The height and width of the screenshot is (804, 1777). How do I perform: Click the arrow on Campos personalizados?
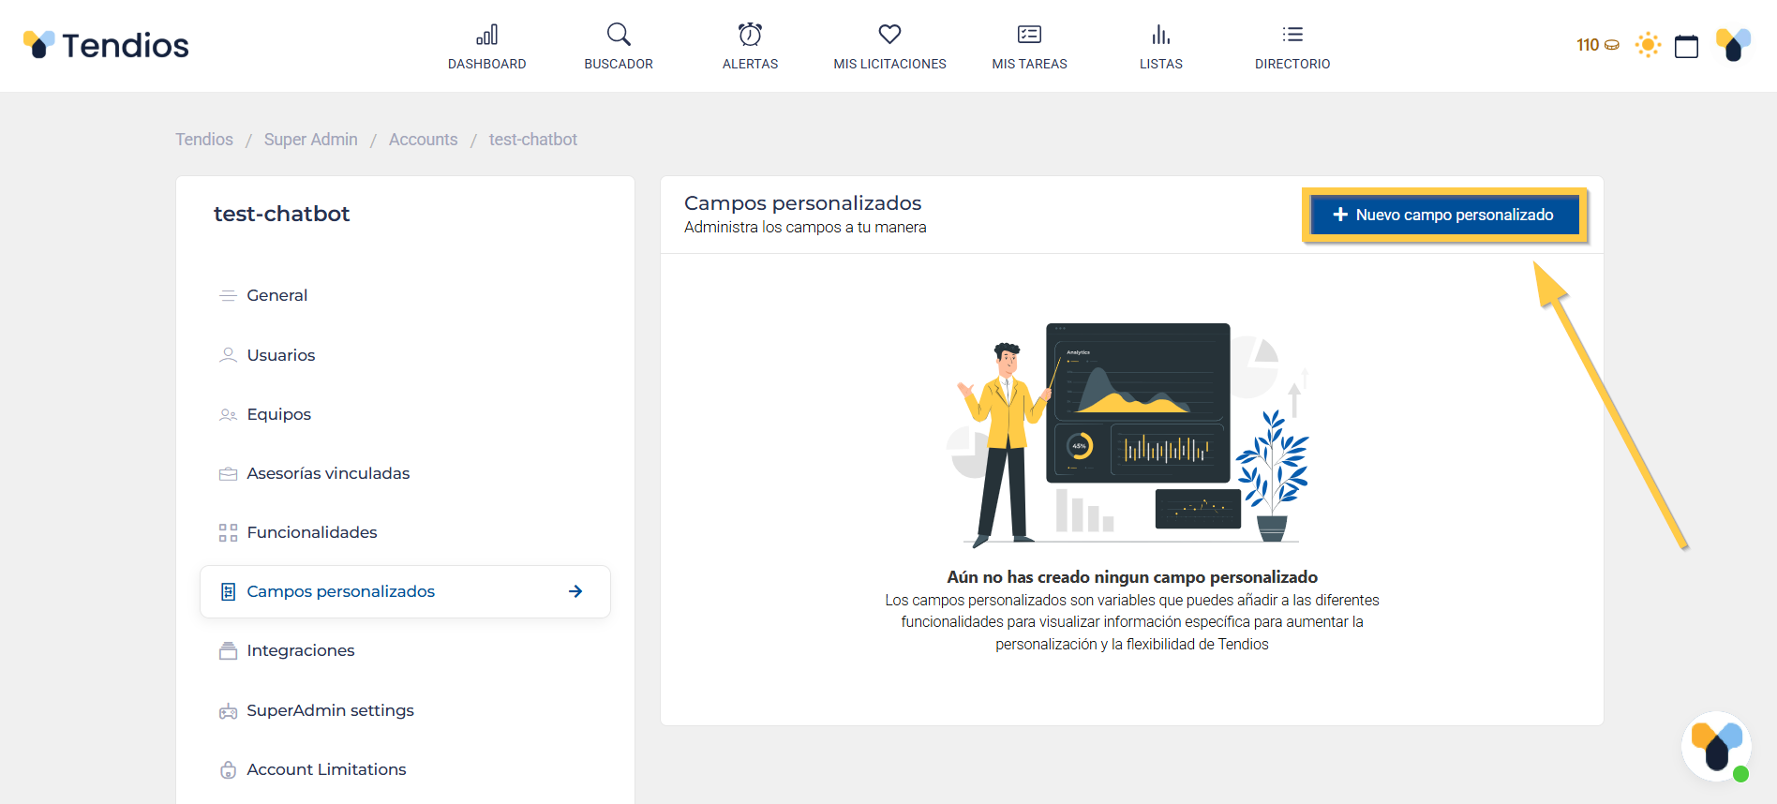tap(575, 591)
